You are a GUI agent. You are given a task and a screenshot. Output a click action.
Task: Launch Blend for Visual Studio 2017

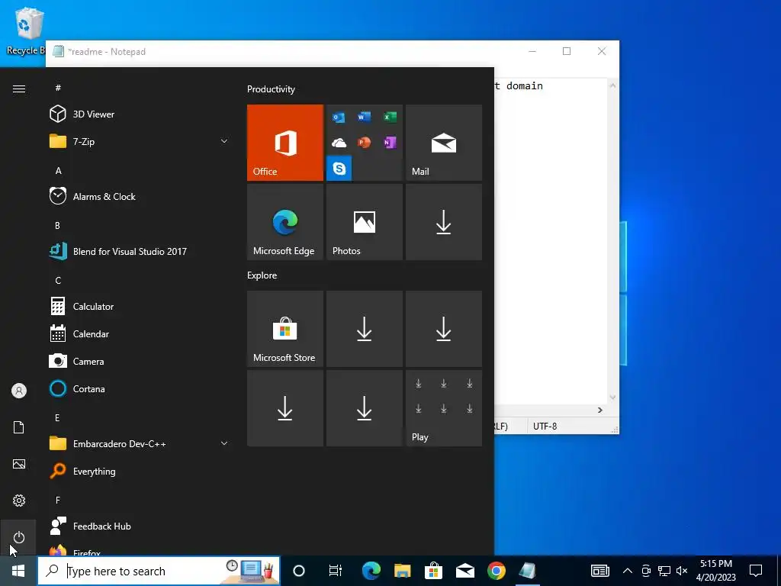(140, 251)
